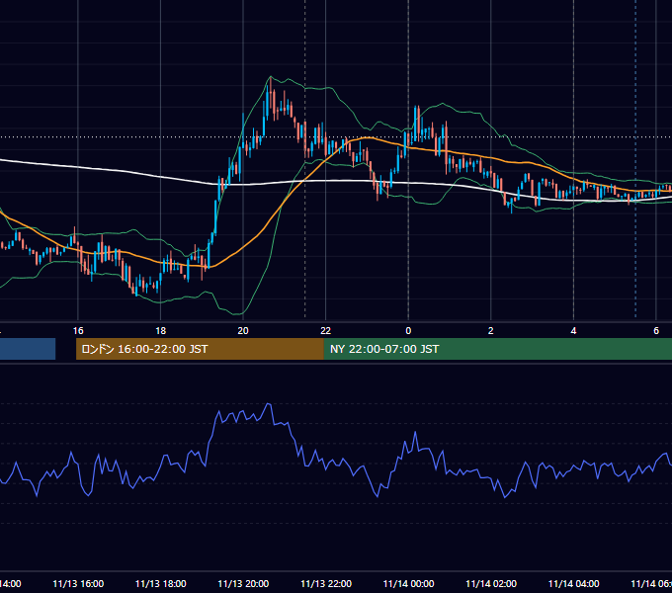
Task: Click hour label 4 on chart axis
Action: point(573,331)
